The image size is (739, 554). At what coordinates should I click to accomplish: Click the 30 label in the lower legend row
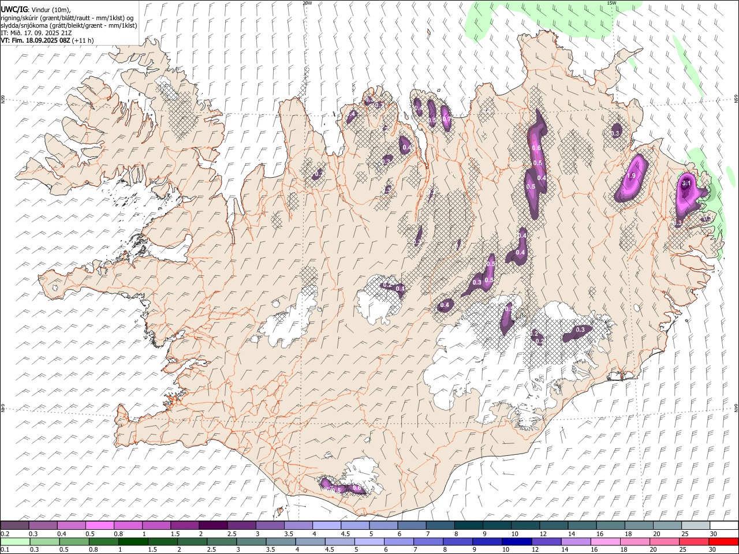tap(713, 549)
